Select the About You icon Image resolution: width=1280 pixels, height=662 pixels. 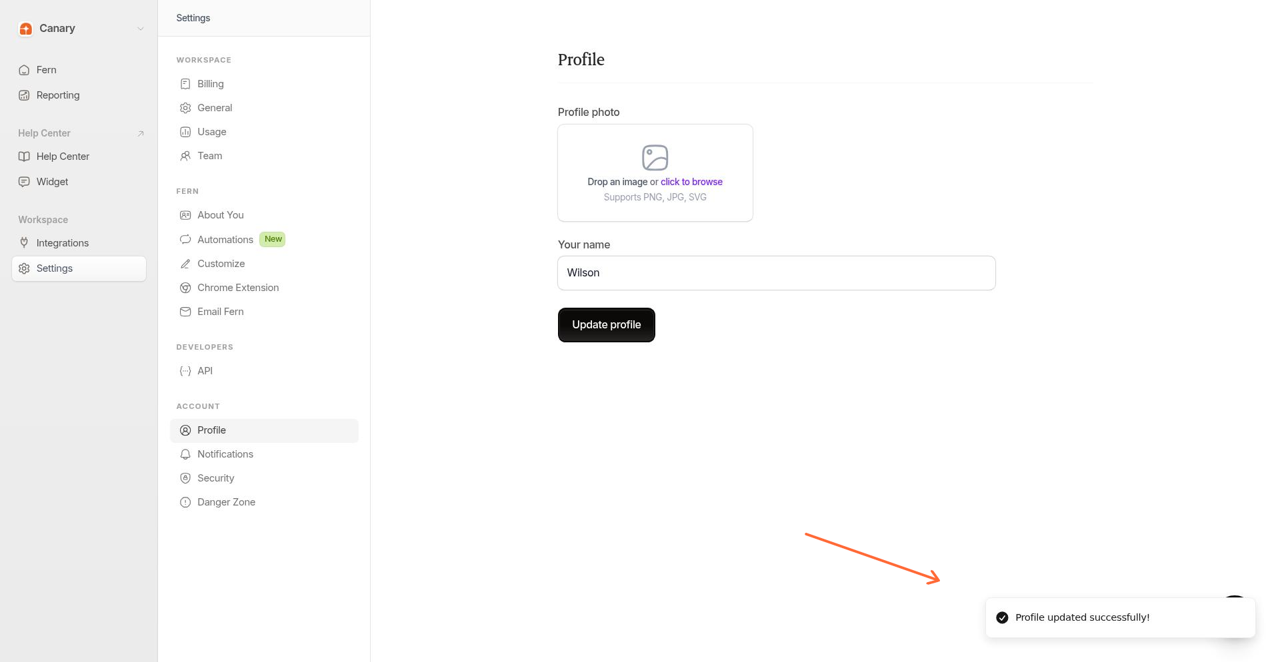[185, 215]
